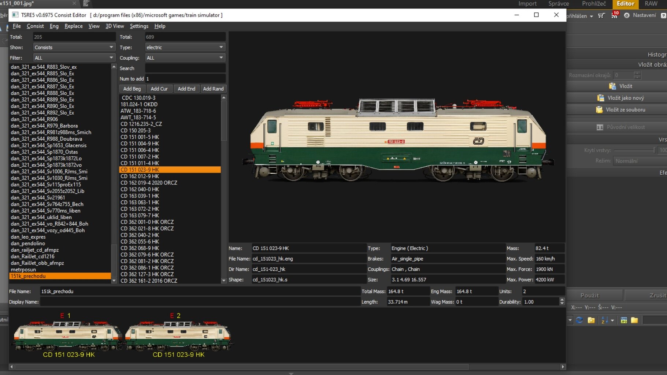Click the Num to add field
Viewport: 667px width, 375px height.
pyautogui.click(x=185, y=79)
